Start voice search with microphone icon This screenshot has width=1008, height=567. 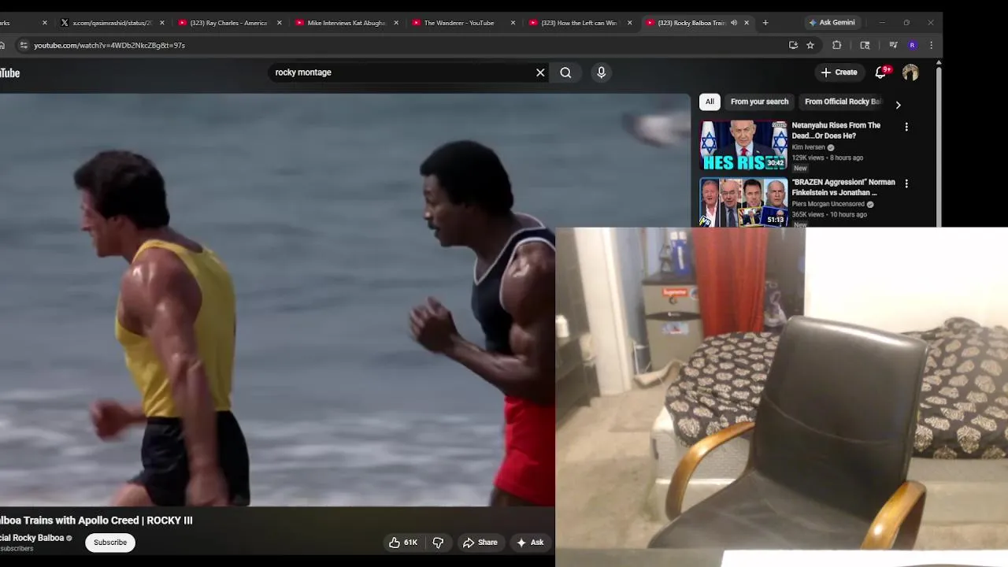[601, 72]
